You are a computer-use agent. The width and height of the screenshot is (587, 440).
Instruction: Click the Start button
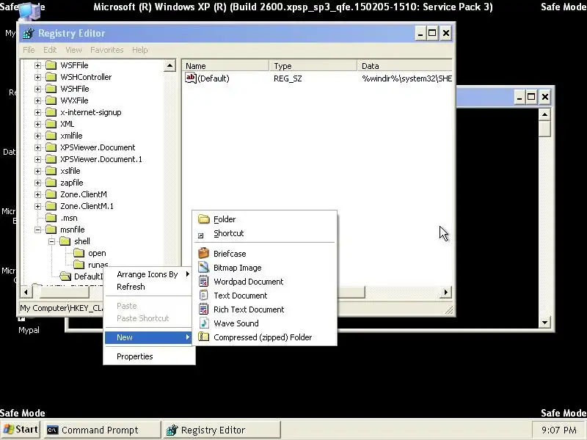[x=21, y=430]
